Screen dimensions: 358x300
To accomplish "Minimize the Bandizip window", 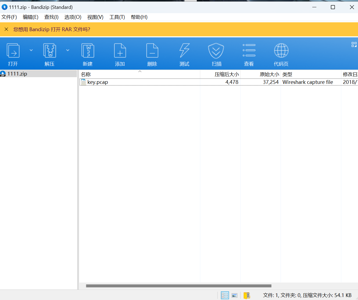I will (x=314, y=7).
